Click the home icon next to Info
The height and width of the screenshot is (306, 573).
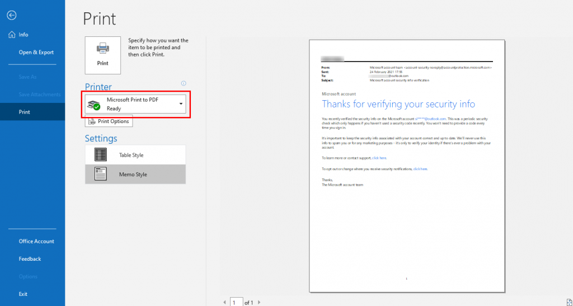click(12, 35)
